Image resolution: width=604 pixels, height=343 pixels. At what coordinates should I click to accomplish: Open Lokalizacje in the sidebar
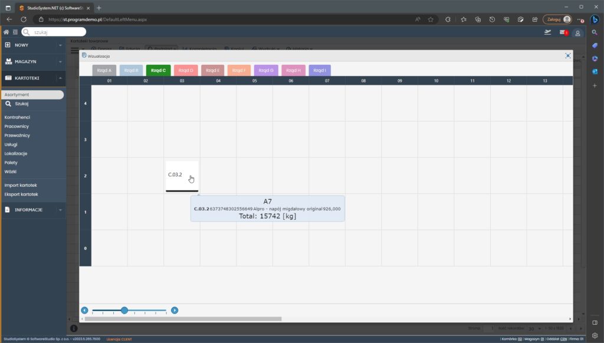[16, 153]
